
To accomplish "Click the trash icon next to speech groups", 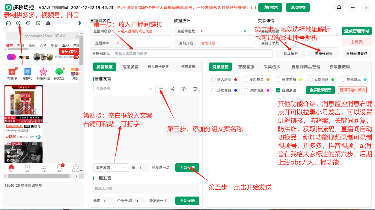I will 195,89.
